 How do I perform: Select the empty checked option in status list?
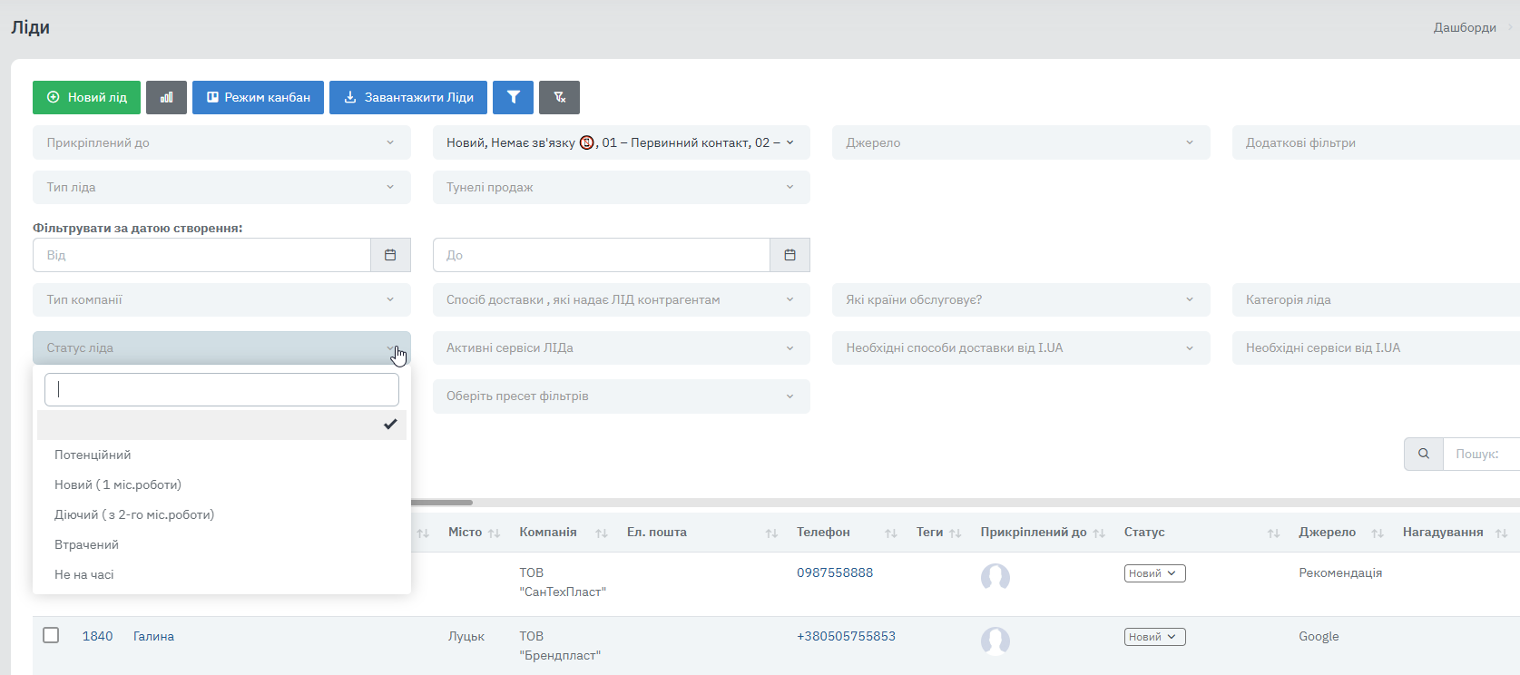221,425
